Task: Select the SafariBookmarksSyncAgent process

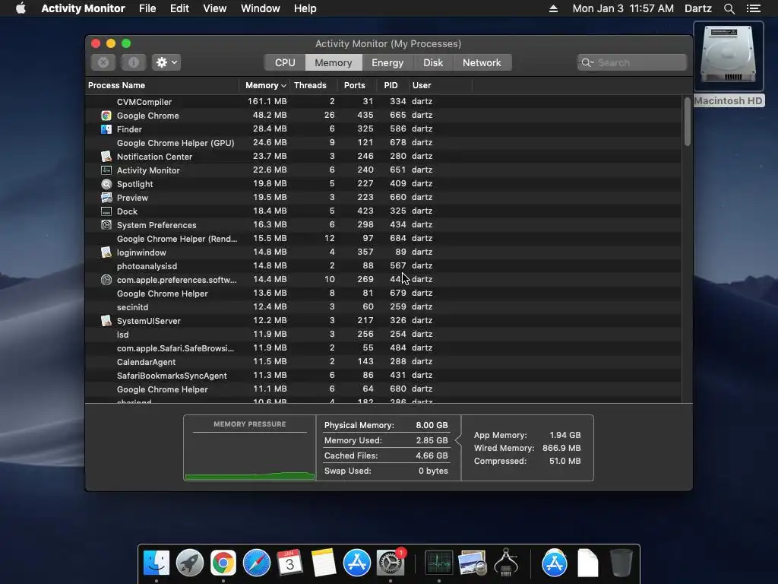Action: pos(384,376)
